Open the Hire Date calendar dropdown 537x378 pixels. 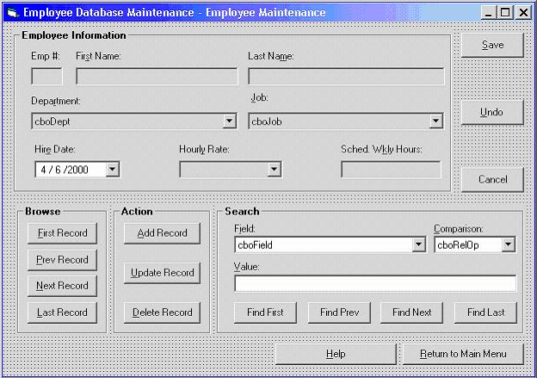[x=112, y=170]
